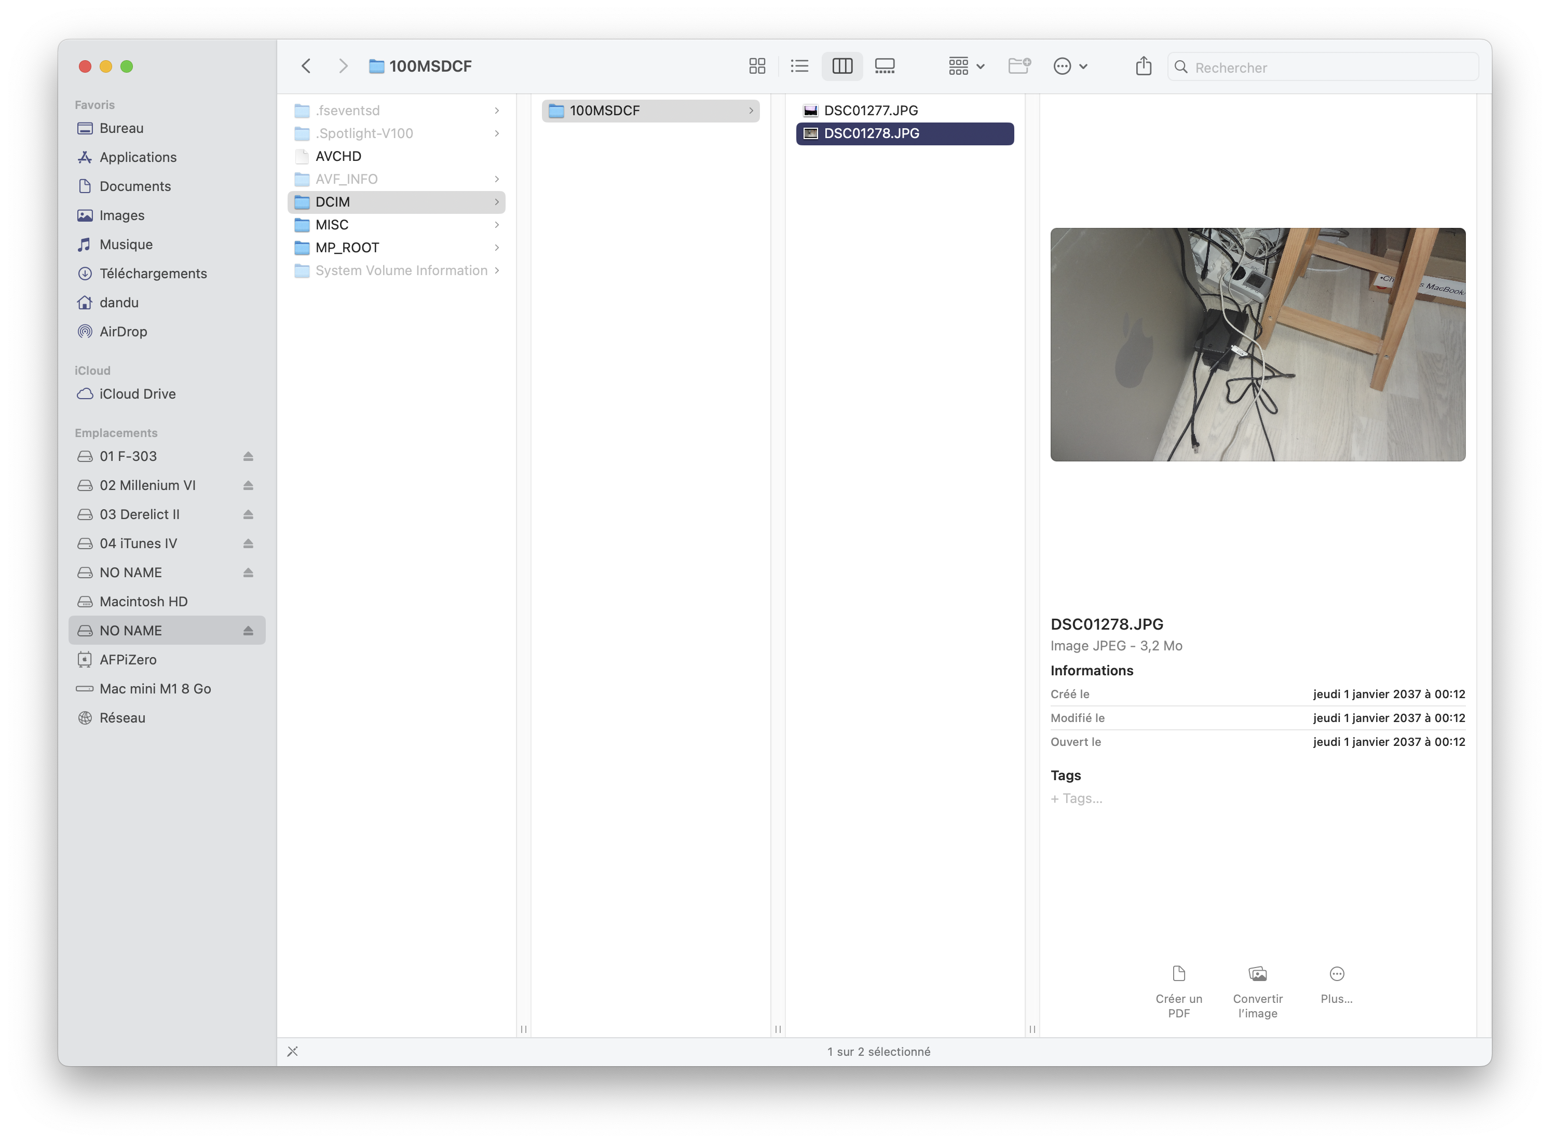1550x1143 pixels.
Task: Eject the 04 iTunes IV volume
Action: [x=248, y=543]
